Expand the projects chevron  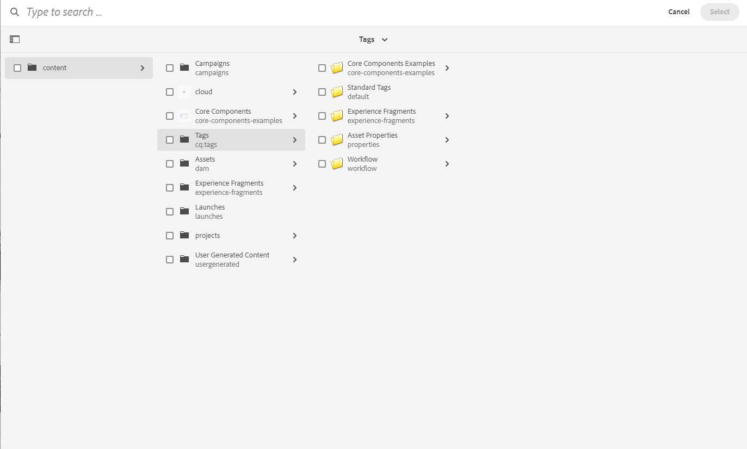click(x=295, y=236)
